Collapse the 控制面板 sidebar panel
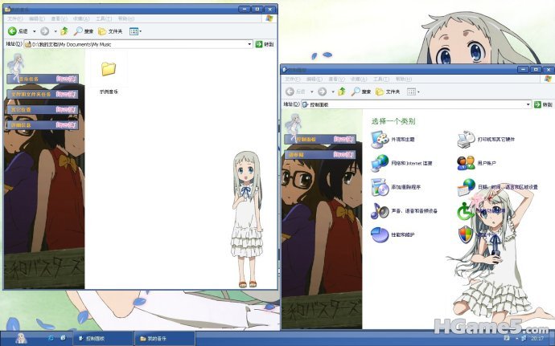The height and width of the screenshot is (346, 555). (320, 139)
